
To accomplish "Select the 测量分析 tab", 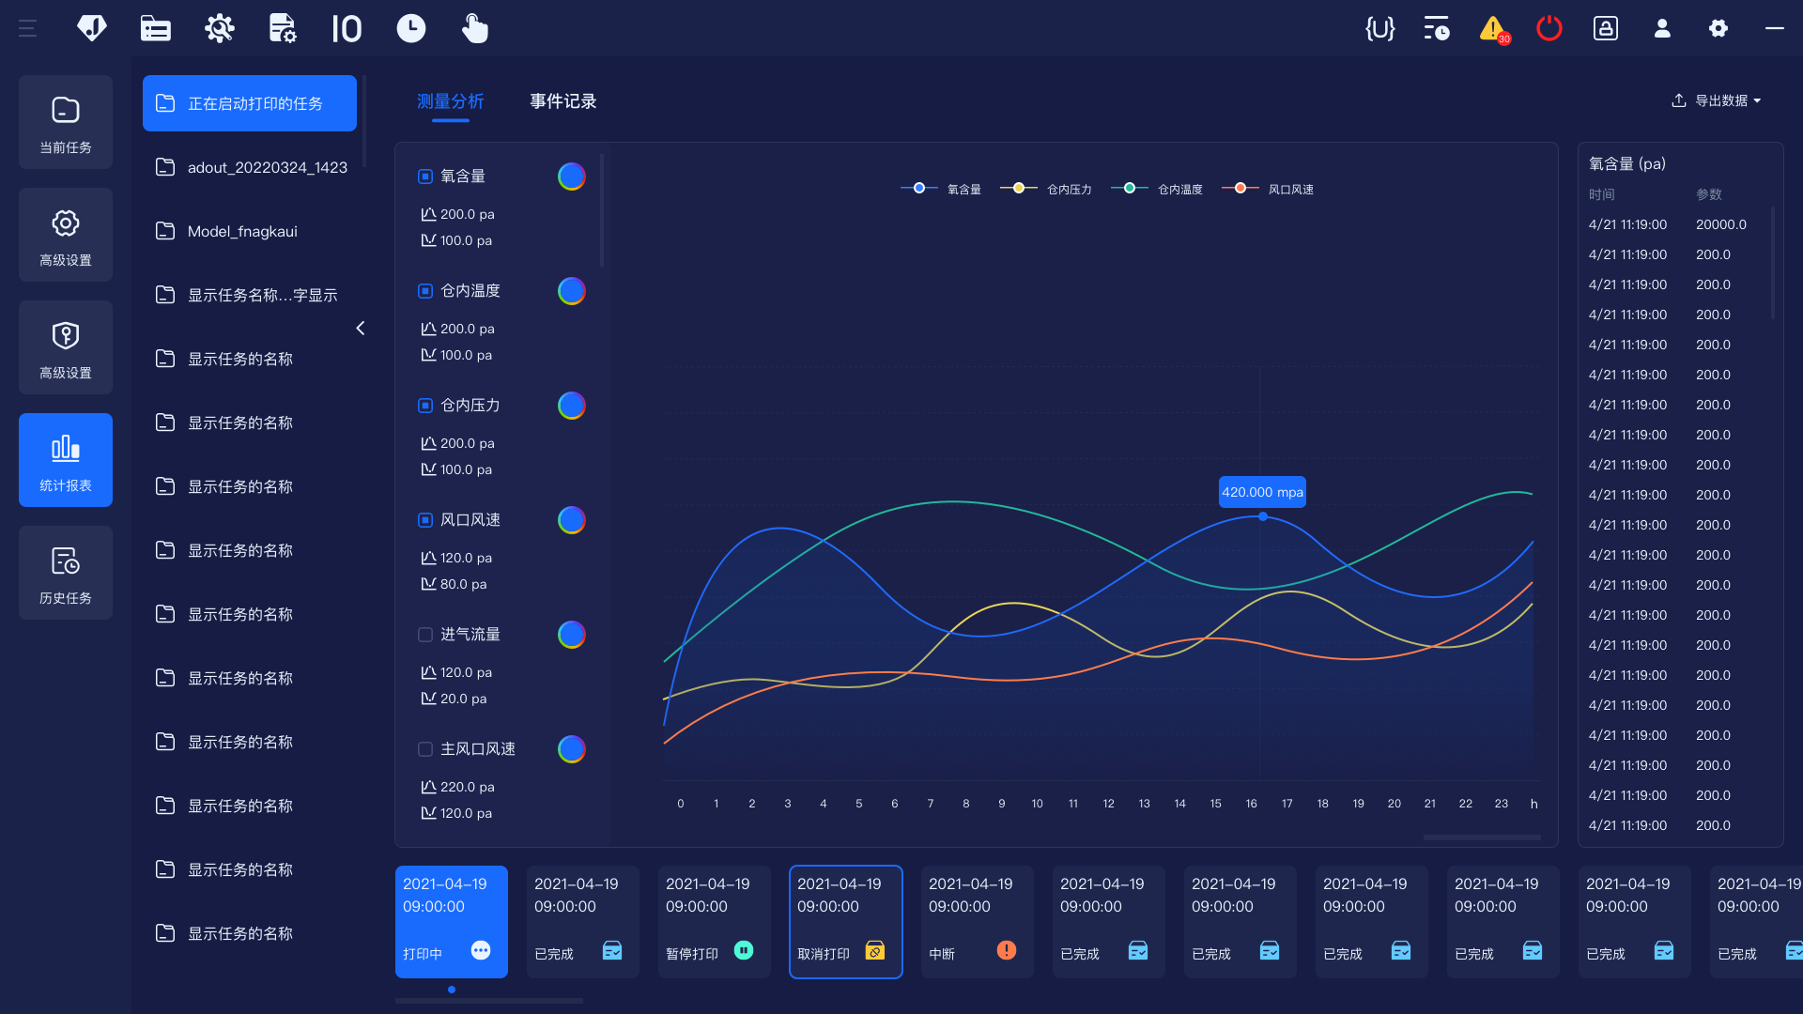I will coord(451,101).
